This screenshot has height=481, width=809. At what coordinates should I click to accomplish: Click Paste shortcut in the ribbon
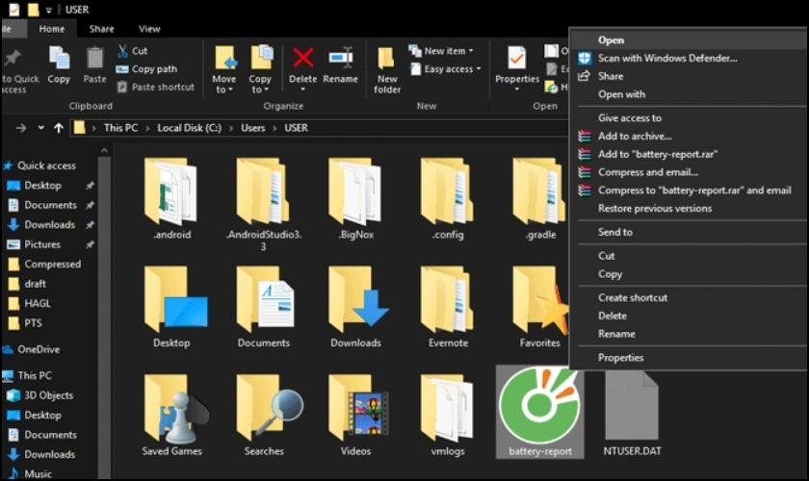coord(156,88)
